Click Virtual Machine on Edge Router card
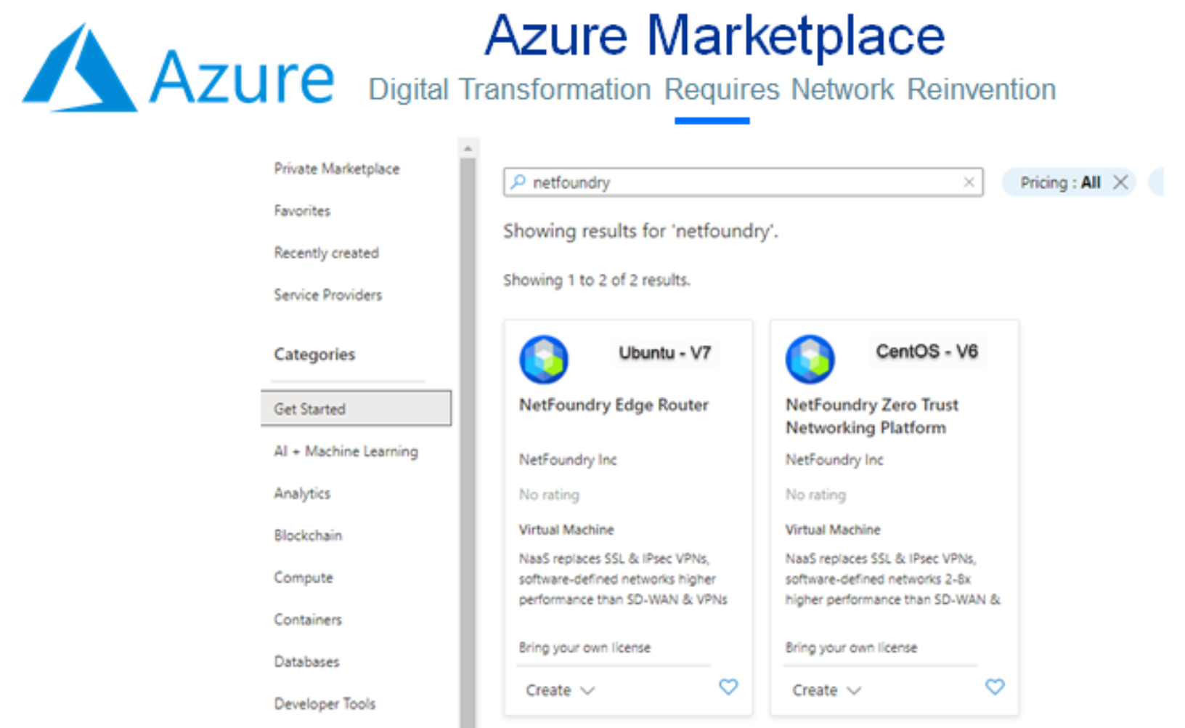This screenshot has height=728, width=1185. pos(566,530)
